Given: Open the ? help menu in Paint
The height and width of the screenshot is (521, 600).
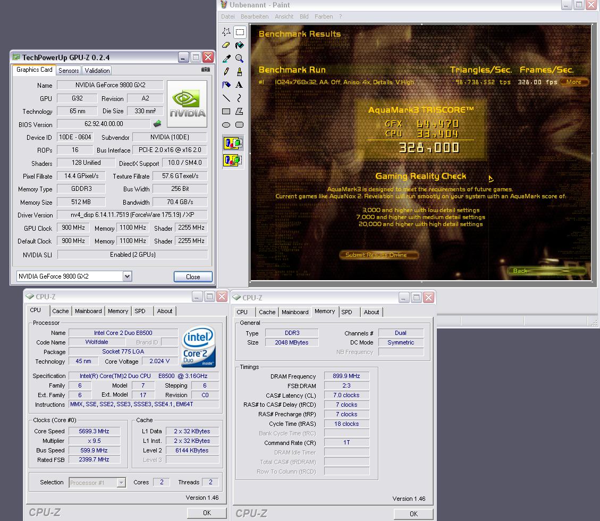Looking at the screenshot, I should 341,16.
